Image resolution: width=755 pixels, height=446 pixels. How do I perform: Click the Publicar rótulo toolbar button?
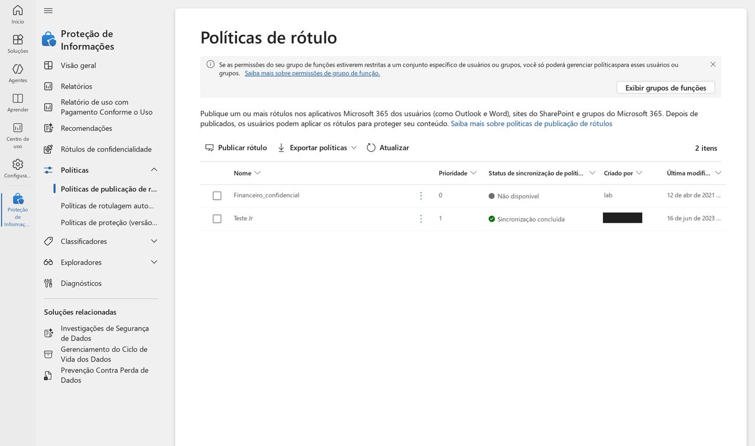(236, 148)
